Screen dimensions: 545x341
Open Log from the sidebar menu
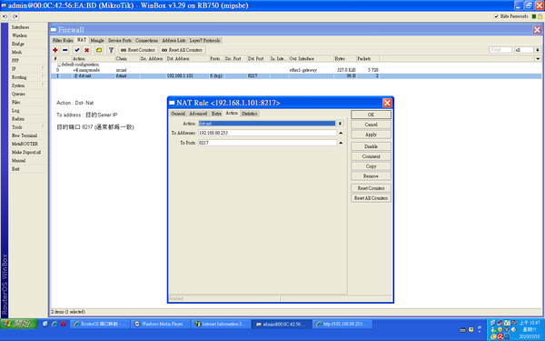[x=28, y=111]
